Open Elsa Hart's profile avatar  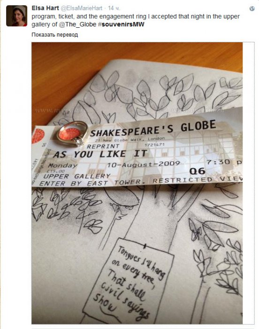coord(16,16)
